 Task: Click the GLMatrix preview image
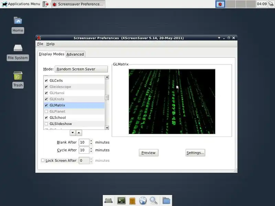coord(172,102)
